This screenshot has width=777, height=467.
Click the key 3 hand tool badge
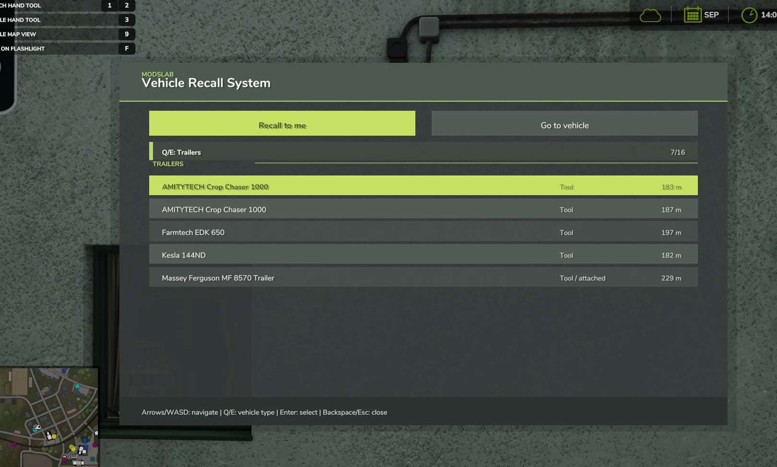[127, 20]
